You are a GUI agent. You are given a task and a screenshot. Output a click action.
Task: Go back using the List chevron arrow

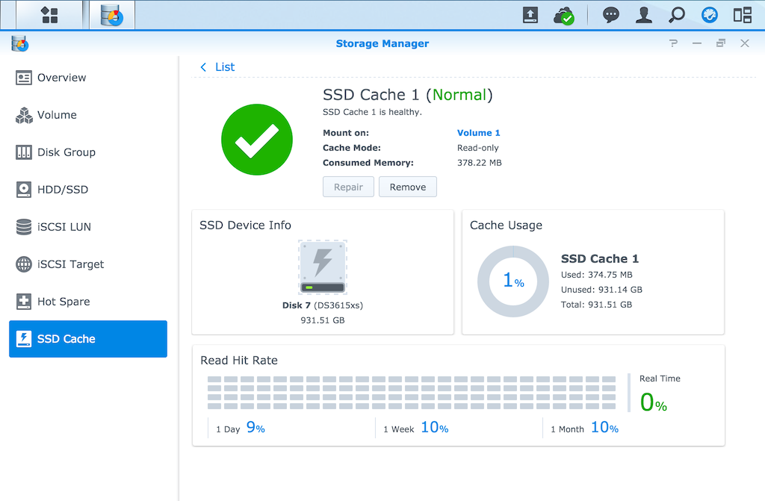point(203,67)
